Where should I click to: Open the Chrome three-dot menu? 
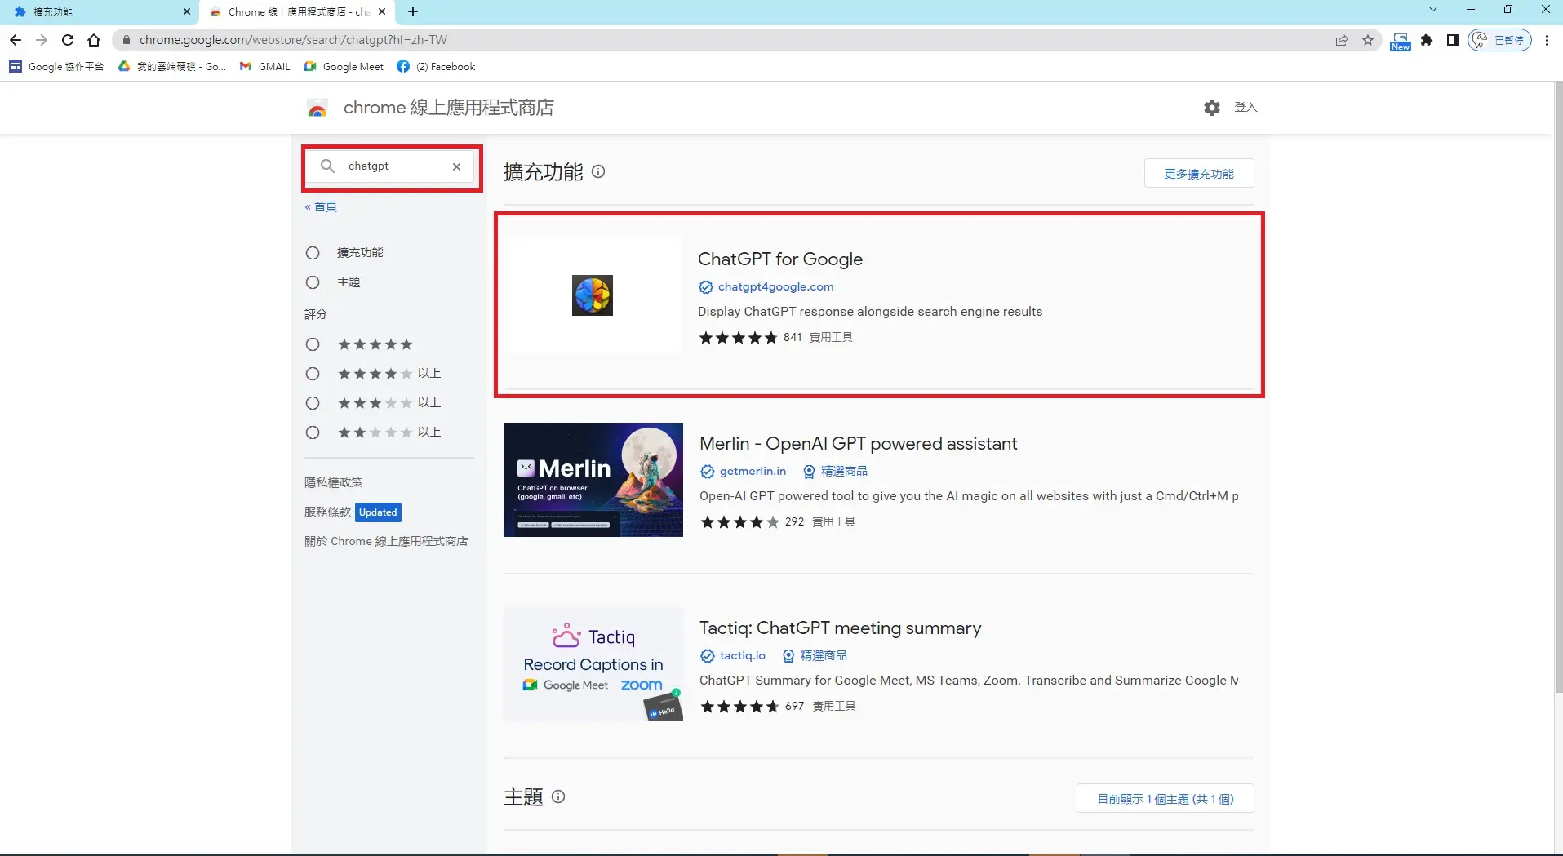tap(1547, 40)
